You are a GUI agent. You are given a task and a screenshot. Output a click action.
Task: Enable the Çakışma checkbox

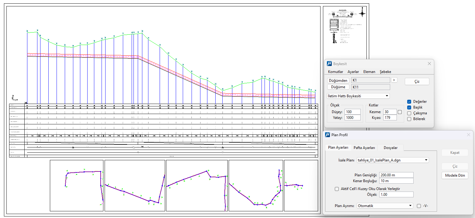pos(409,113)
